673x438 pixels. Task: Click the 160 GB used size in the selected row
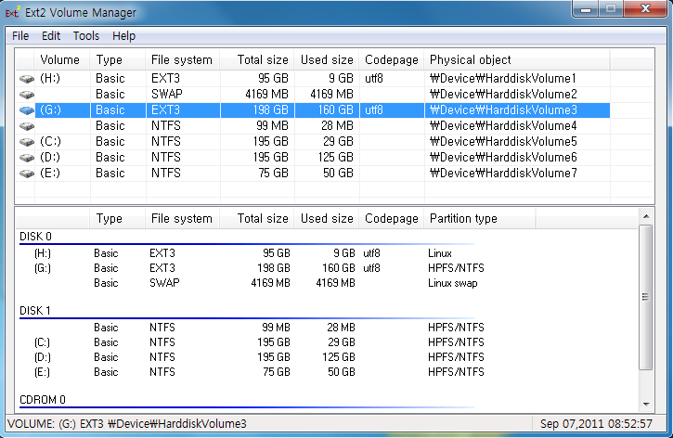pyautogui.click(x=335, y=110)
